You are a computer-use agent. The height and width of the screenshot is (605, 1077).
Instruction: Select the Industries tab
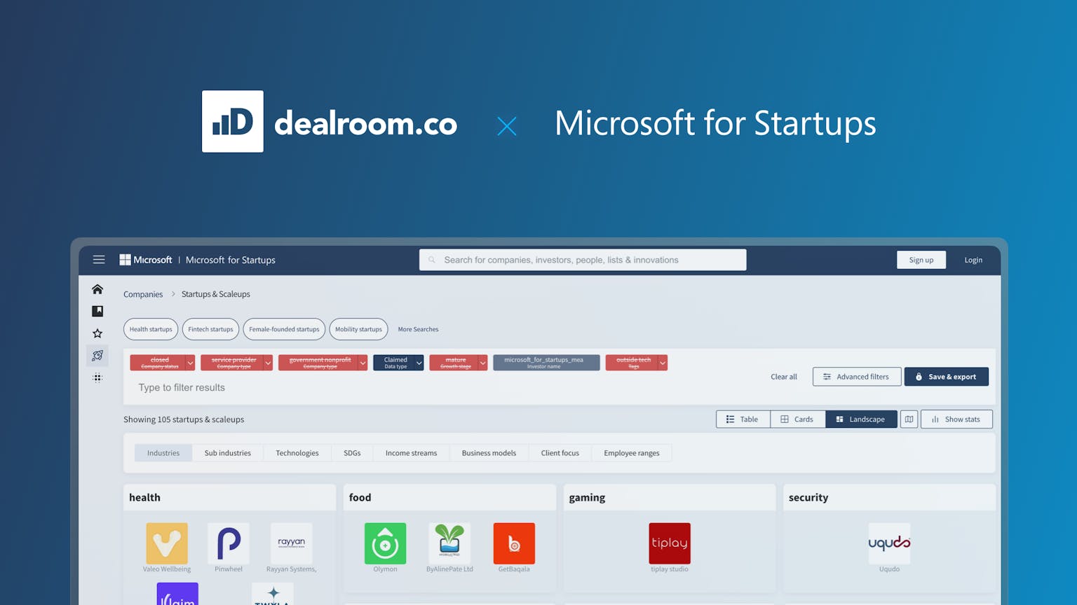(163, 453)
